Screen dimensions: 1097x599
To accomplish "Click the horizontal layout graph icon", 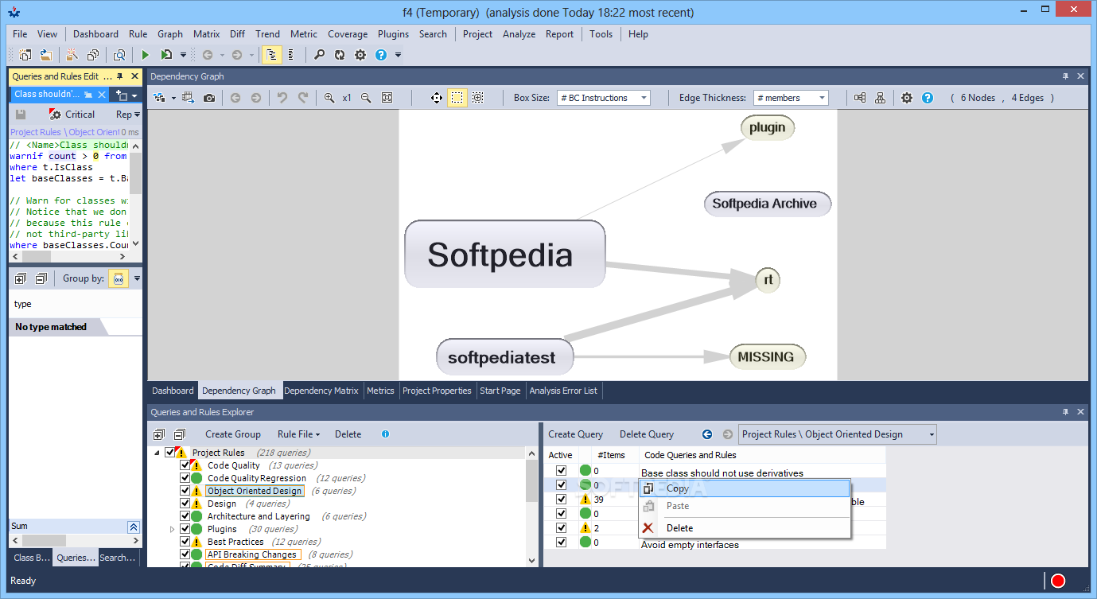I will pyautogui.click(x=860, y=98).
